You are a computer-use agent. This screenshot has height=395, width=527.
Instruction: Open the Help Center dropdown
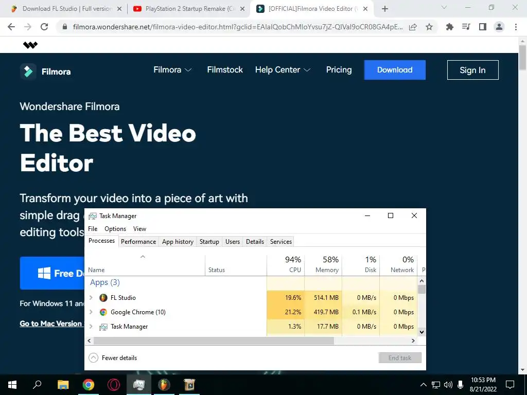click(283, 70)
